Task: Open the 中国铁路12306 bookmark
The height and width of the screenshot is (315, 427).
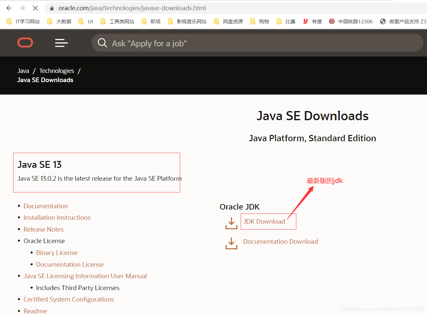Action: [x=351, y=21]
